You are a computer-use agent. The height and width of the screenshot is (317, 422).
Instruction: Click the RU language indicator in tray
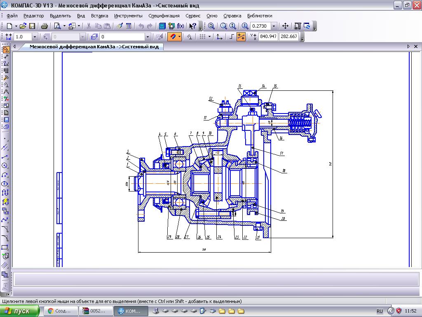pos(380,311)
